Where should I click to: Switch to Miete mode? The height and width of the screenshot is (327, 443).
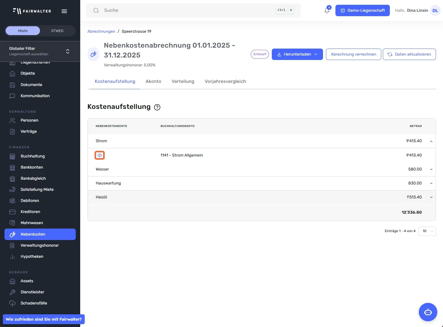[23, 31]
